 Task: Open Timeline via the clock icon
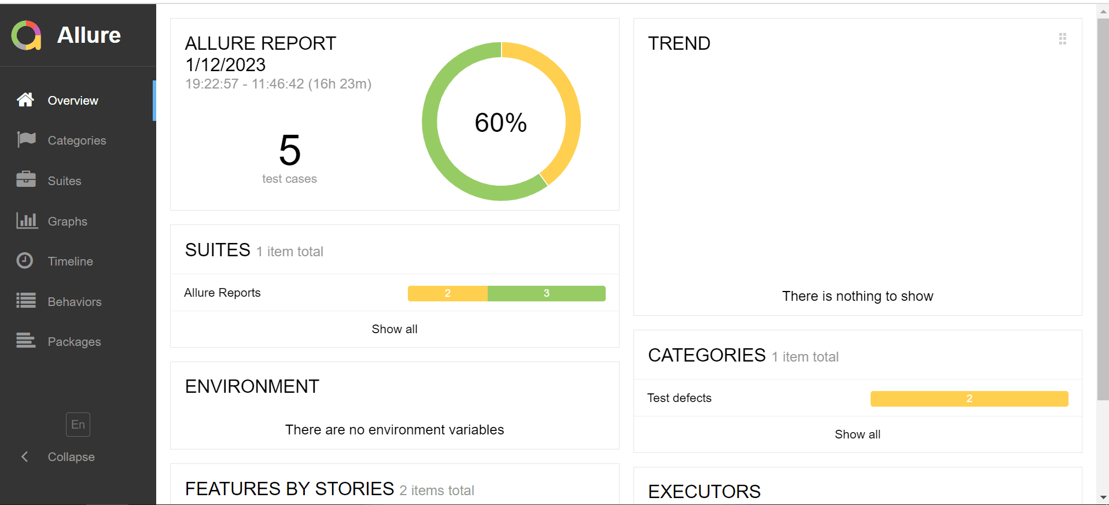point(25,261)
